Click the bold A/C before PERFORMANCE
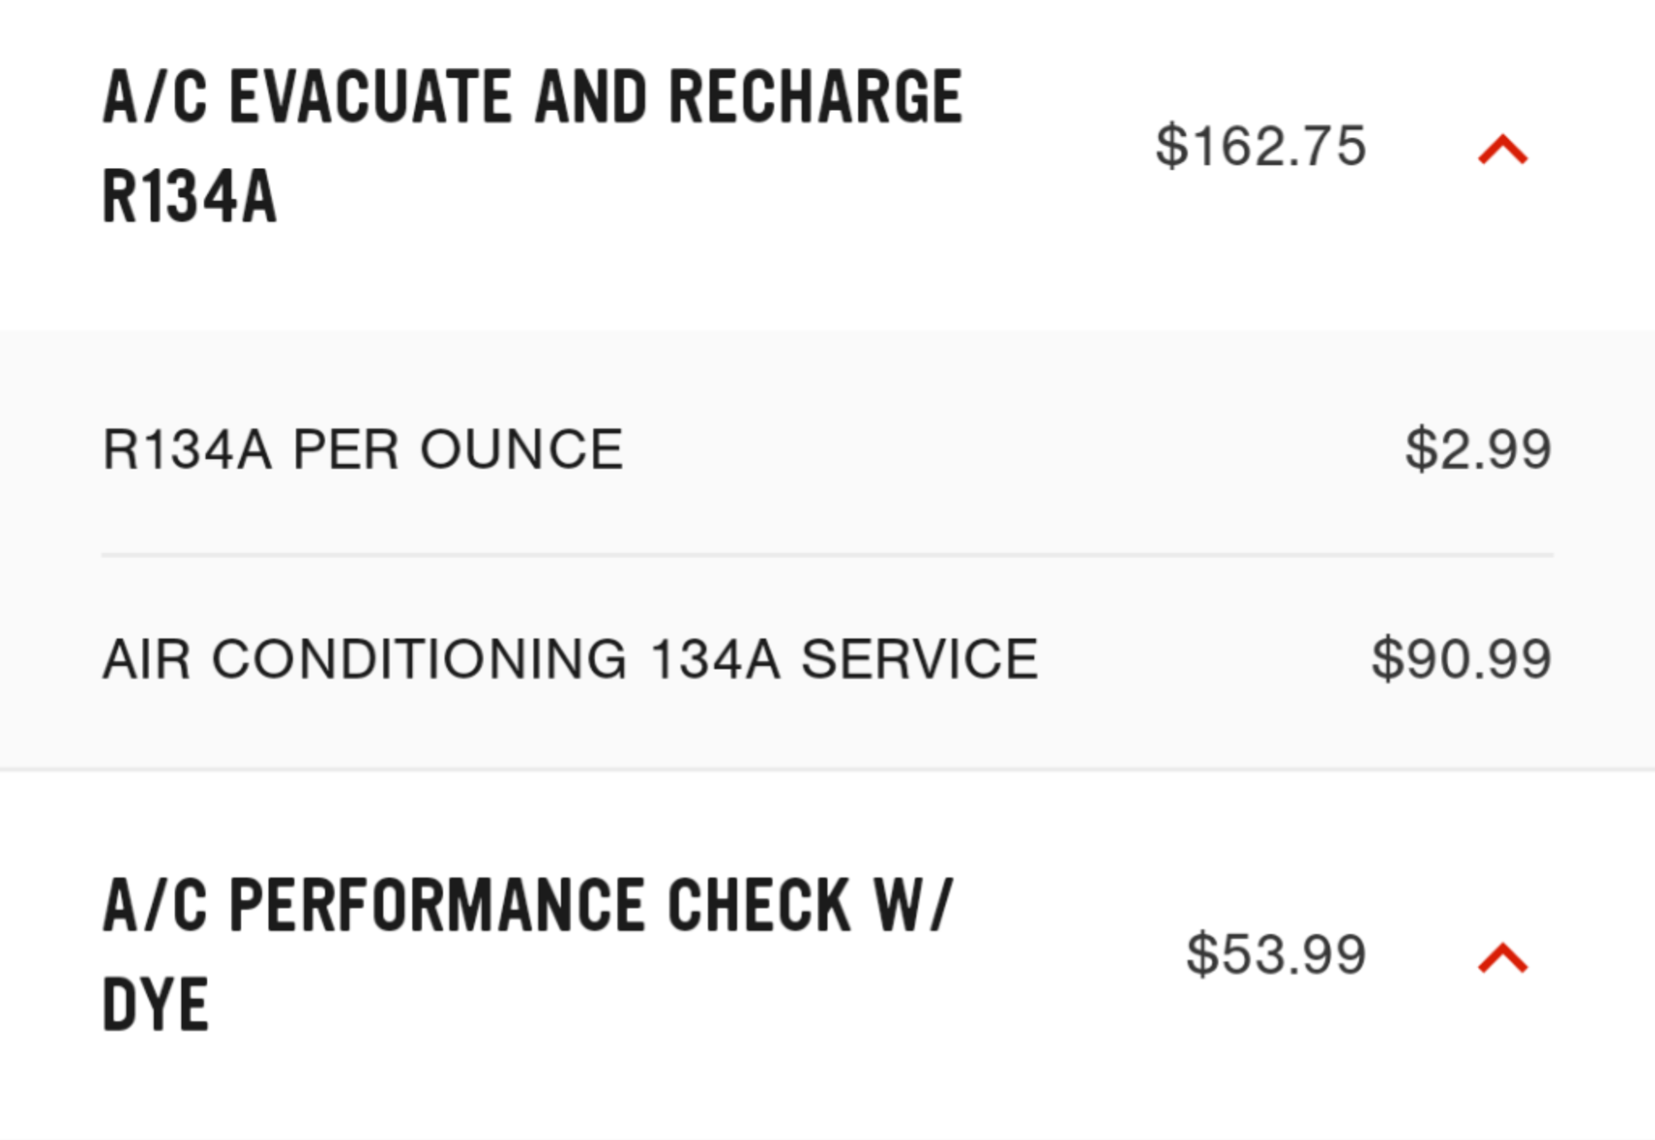Image resolution: width=1655 pixels, height=1140 pixels. tap(155, 906)
